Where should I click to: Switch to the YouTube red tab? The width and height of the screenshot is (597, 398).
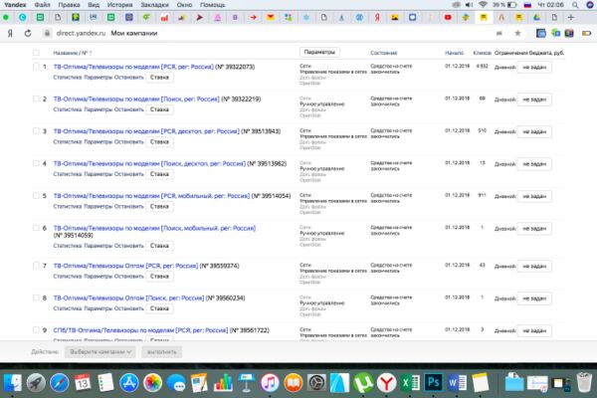(448, 17)
